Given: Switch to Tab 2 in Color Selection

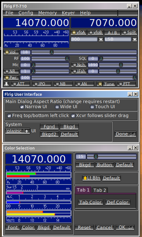Looking at the screenshot, I should [x=100, y=190].
